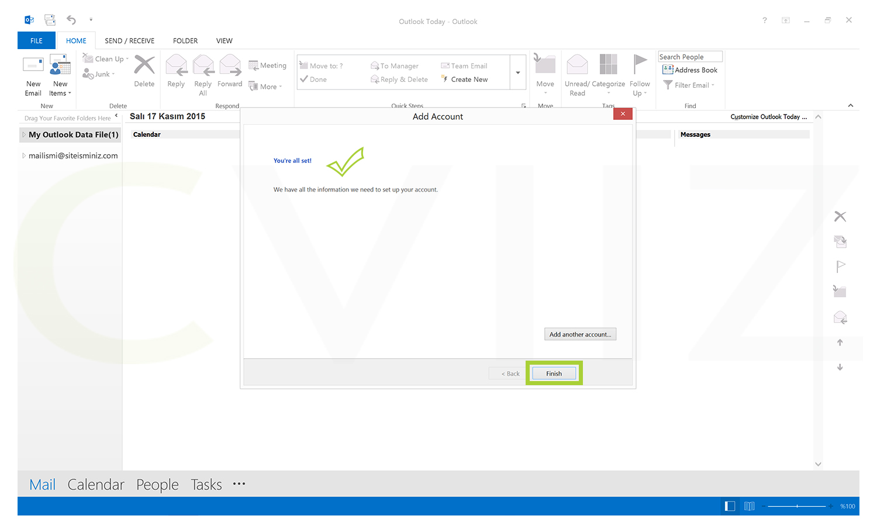
Task: Click the zoom slider in status bar
Action: click(797, 506)
